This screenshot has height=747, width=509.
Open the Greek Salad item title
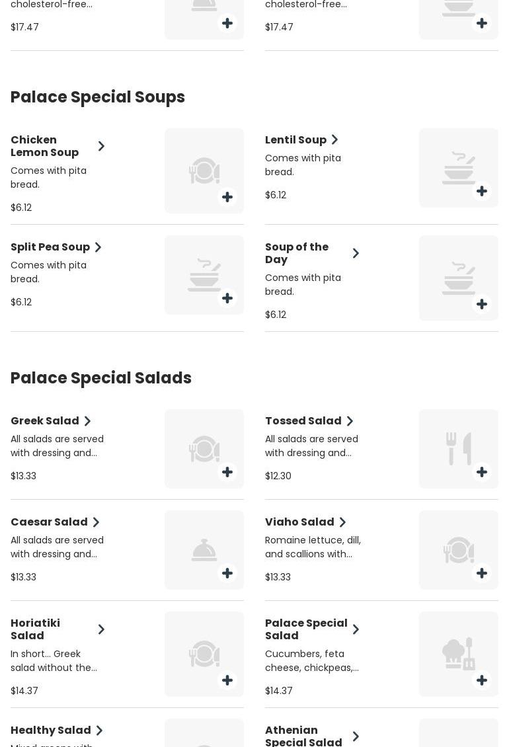[45, 420]
